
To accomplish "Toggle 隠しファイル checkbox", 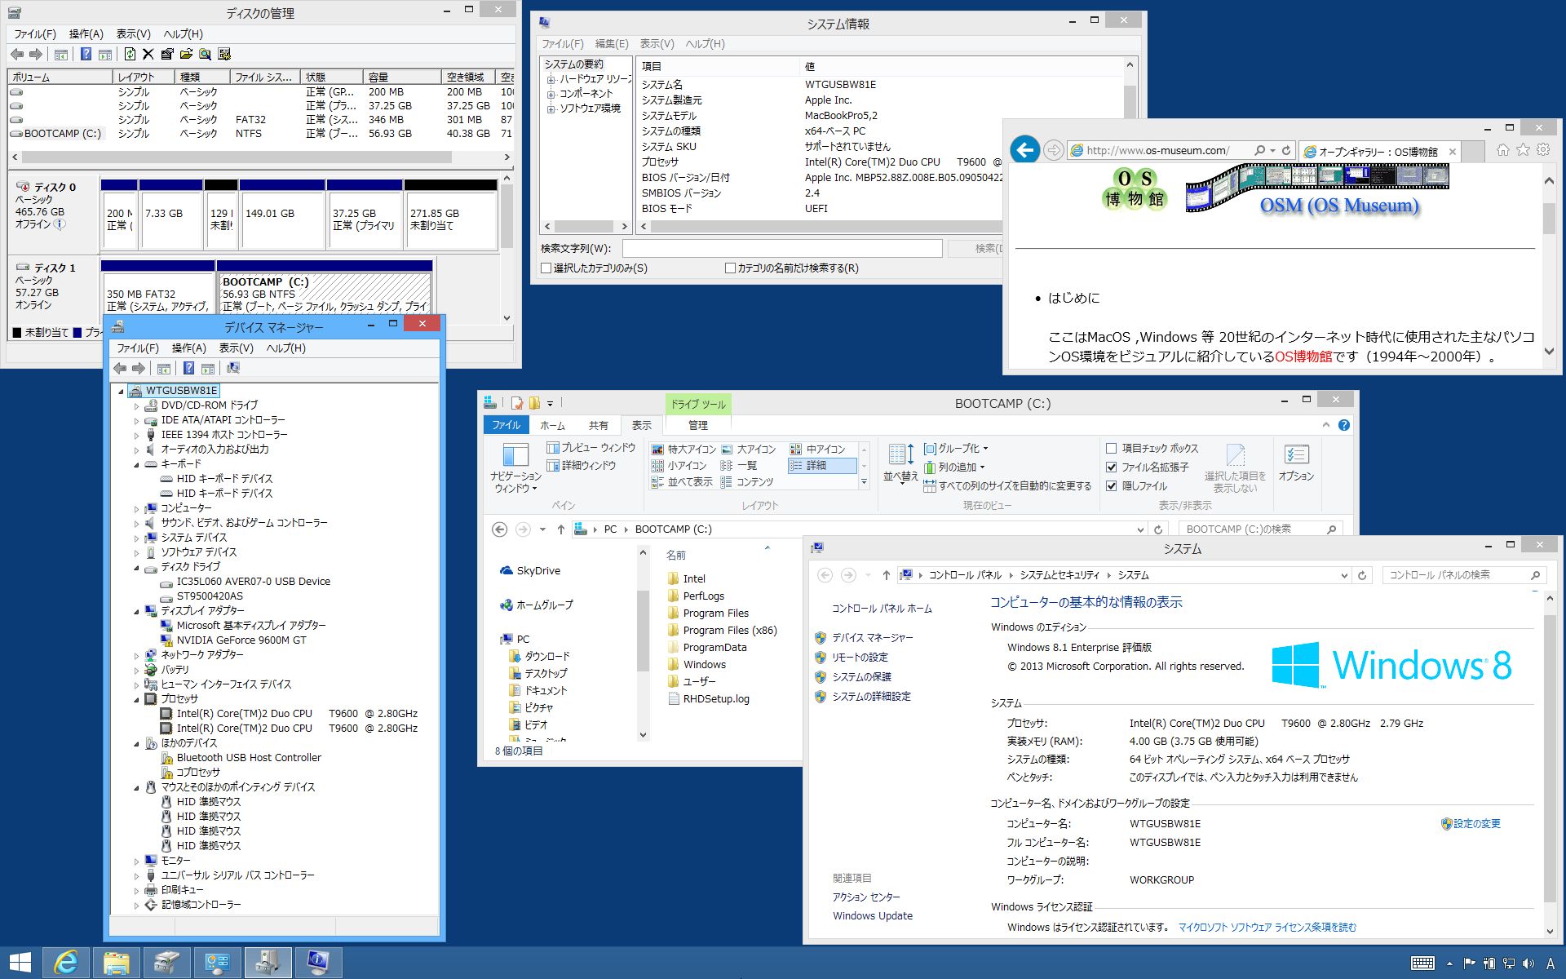I will 1111,486.
